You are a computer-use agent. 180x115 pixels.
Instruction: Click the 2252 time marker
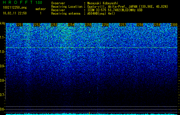pyautogui.click(x=37, y=25)
